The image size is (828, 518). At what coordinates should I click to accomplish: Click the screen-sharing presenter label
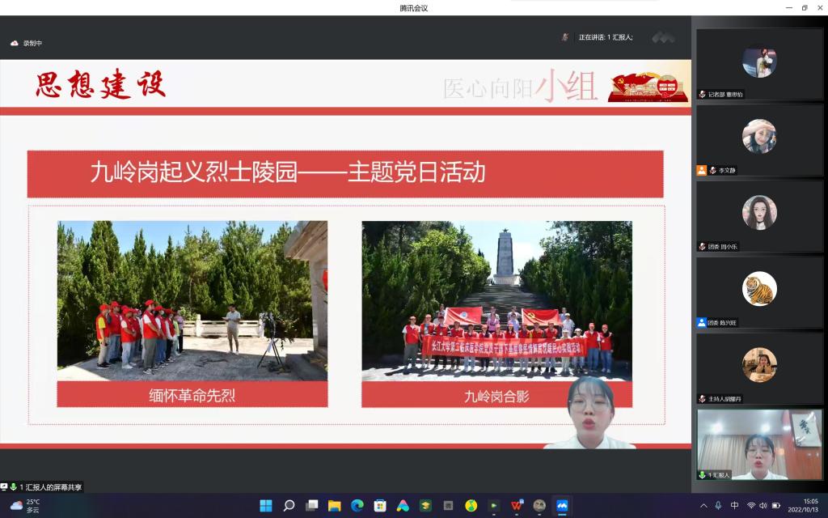pyautogui.click(x=44, y=487)
